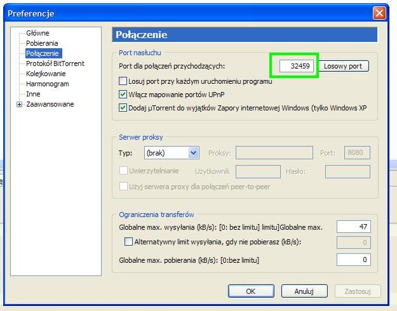Click the max upload field showing 47

pyautogui.click(x=353, y=227)
